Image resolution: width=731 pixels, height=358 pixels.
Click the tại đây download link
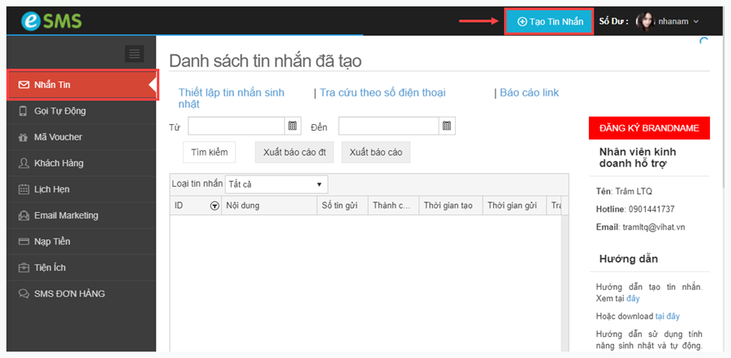coord(668,317)
